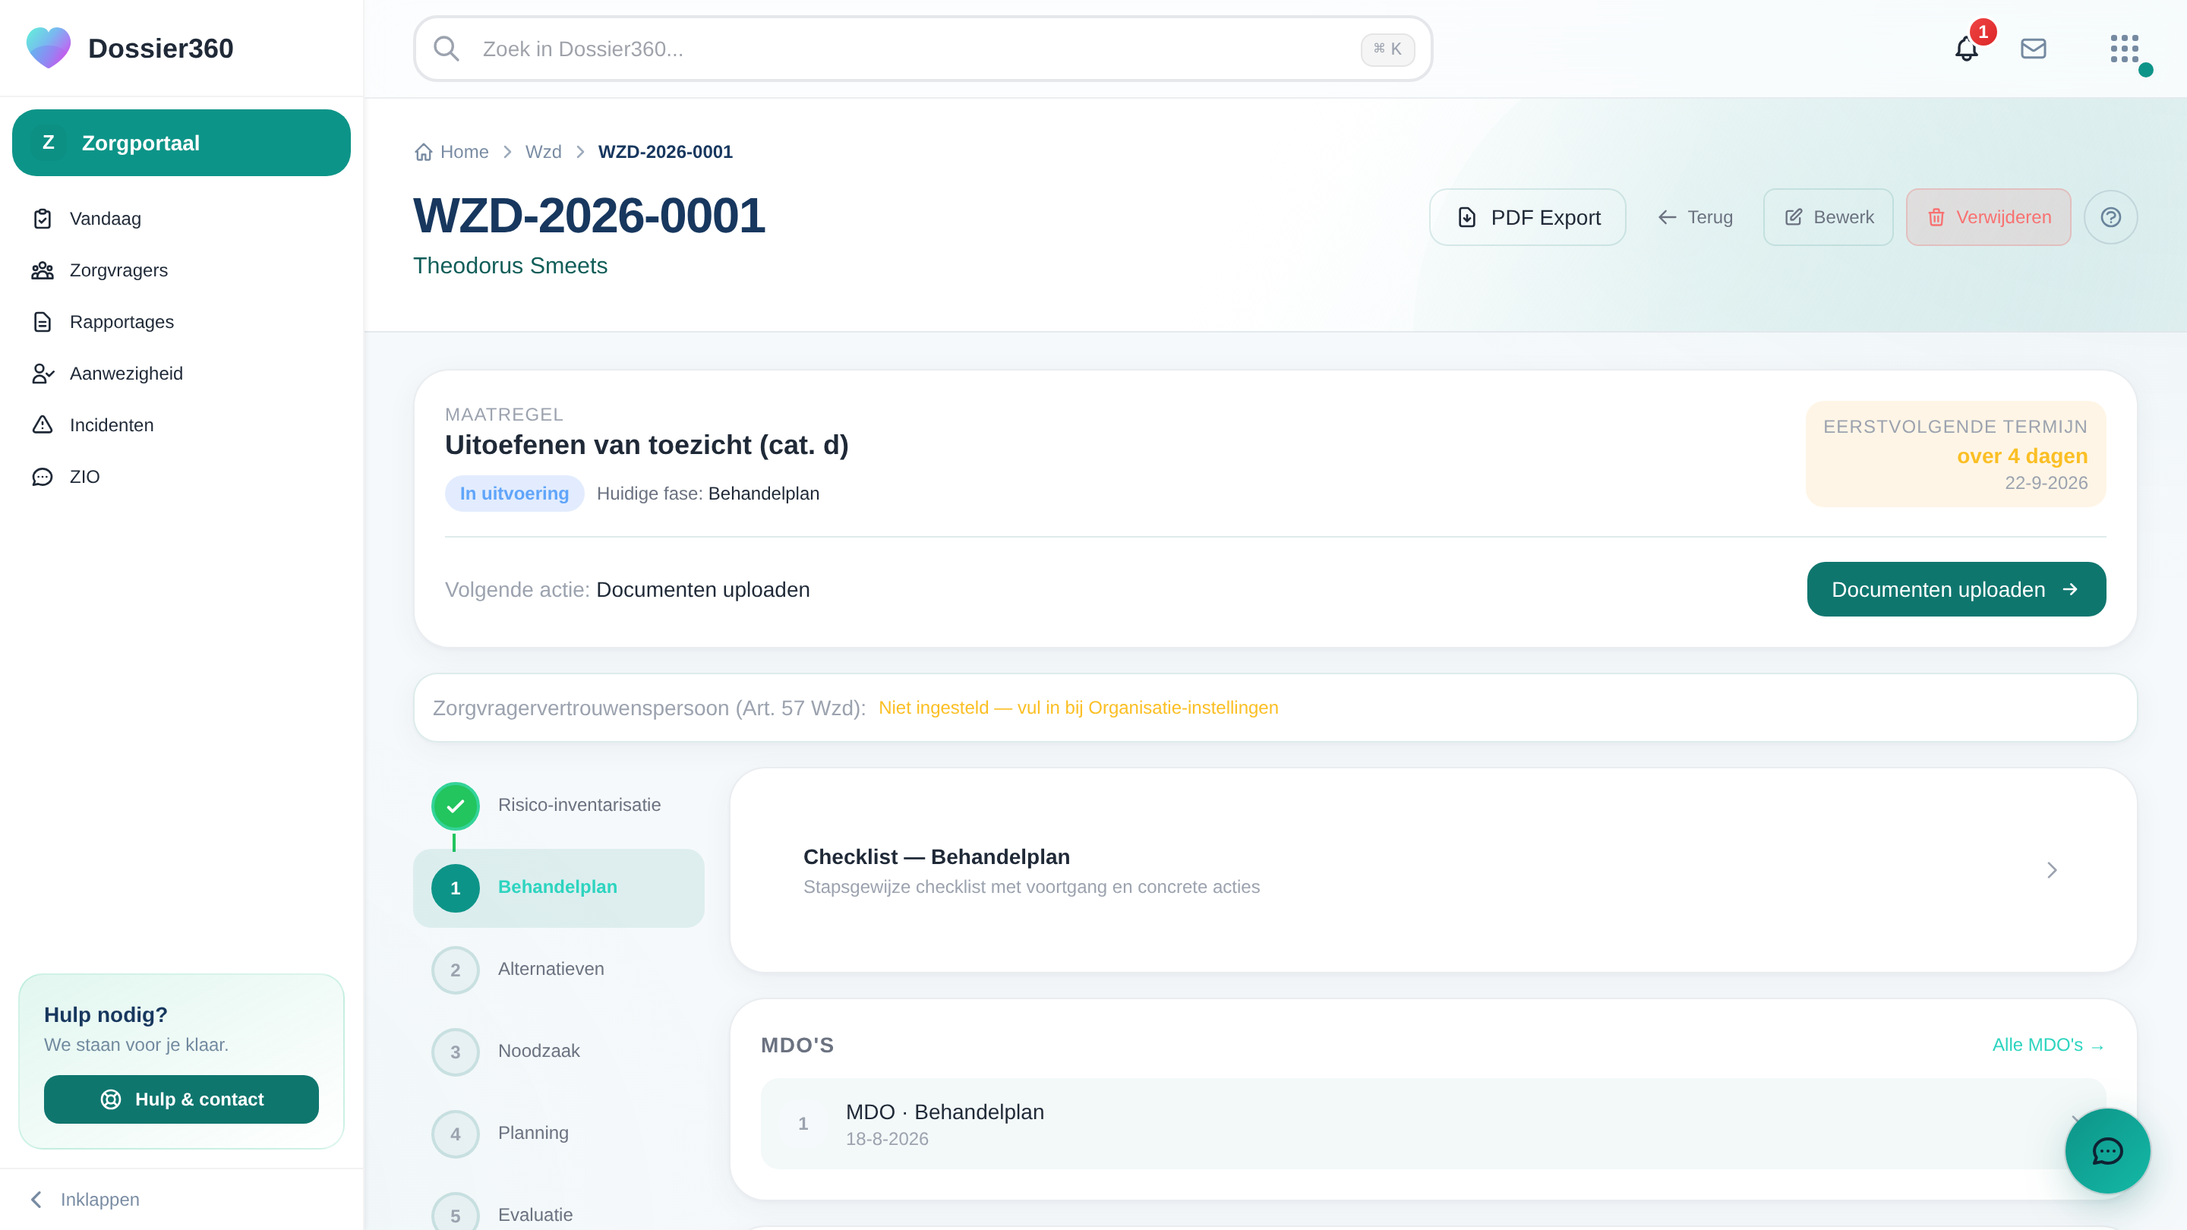This screenshot has height=1230, width=2187.
Task: Collapse sidebar with Inklappen
Action: click(x=85, y=1200)
